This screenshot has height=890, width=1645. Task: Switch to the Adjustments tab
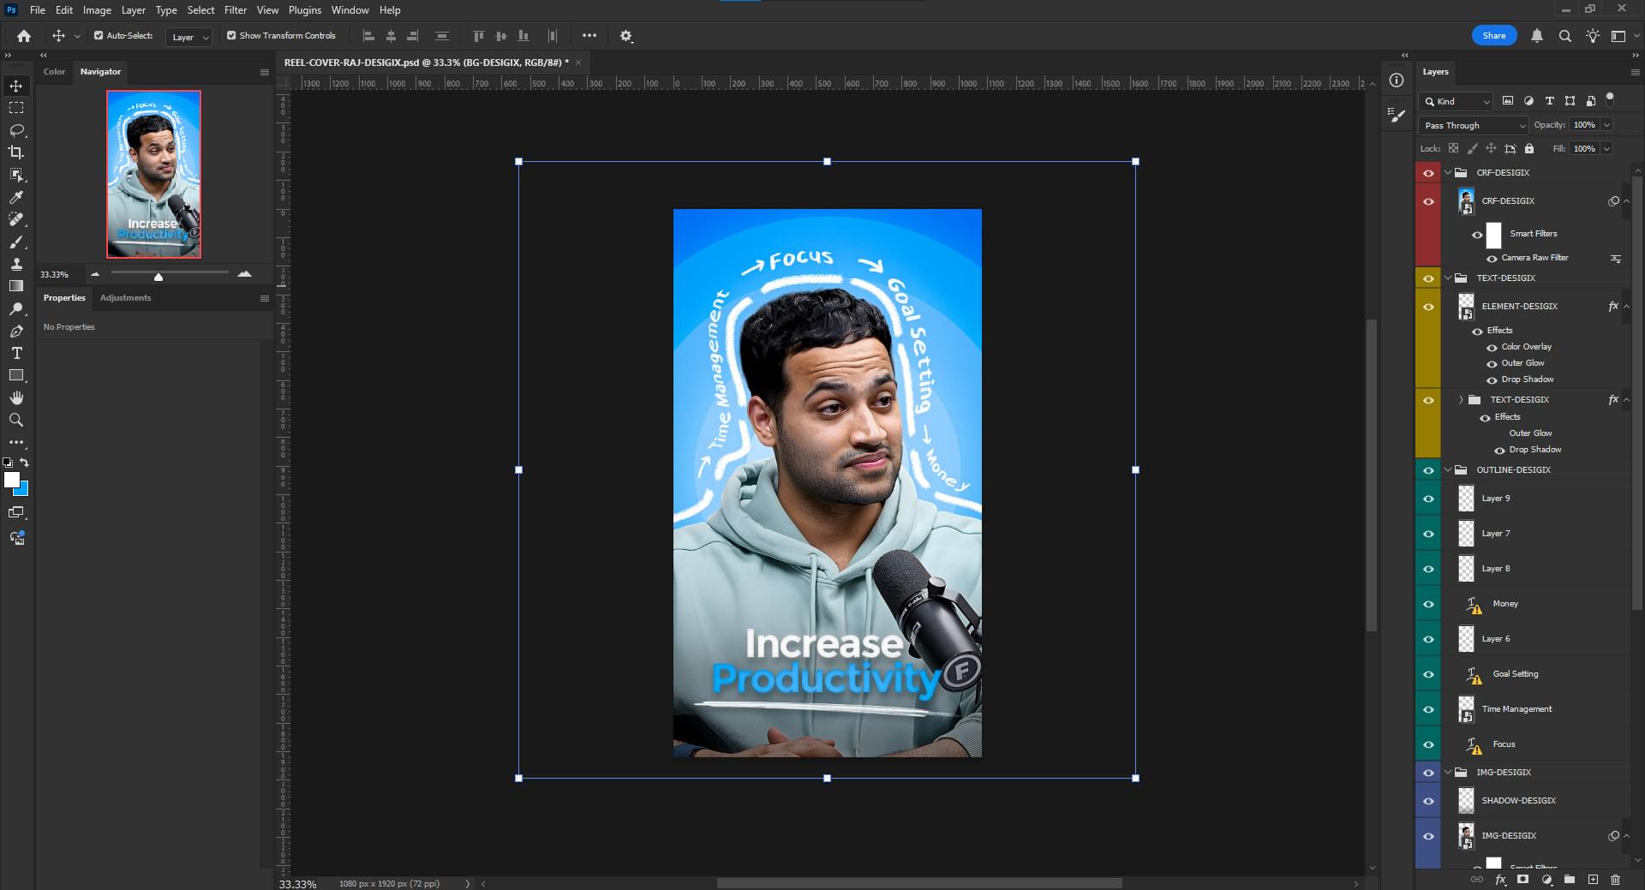point(125,298)
